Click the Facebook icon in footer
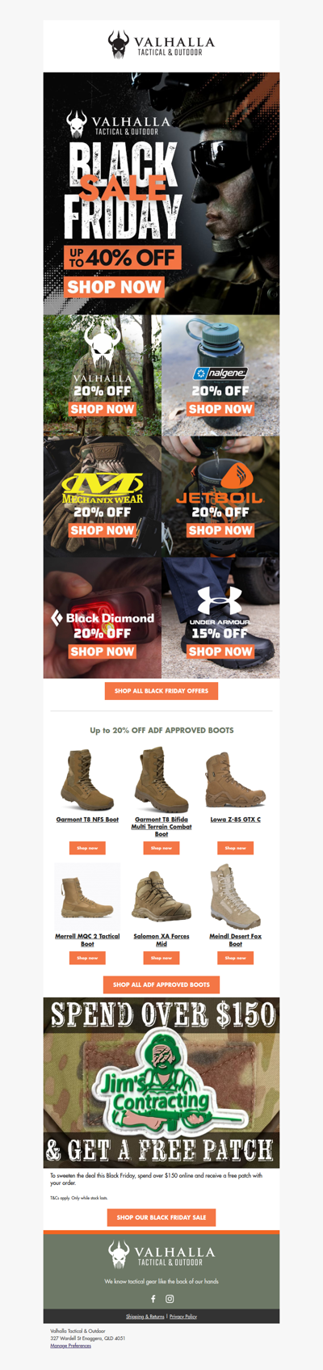This screenshot has height=1370, width=323. coord(153,1299)
